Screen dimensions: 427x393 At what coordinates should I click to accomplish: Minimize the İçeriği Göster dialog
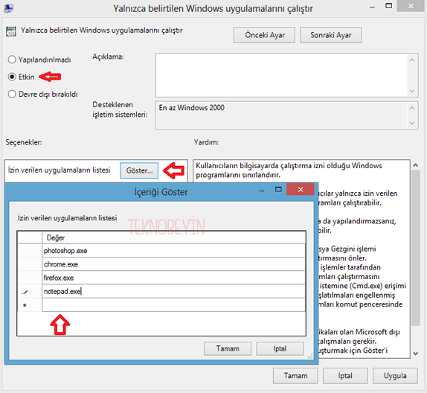(x=262, y=191)
